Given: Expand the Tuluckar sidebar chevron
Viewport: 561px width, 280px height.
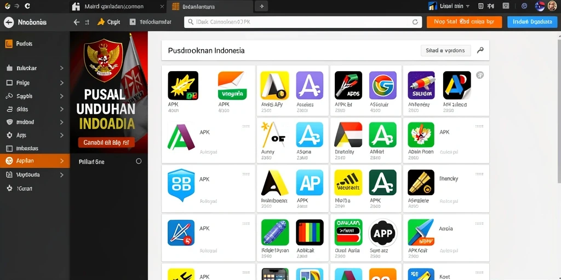Looking at the screenshot, I should point(62,68).
